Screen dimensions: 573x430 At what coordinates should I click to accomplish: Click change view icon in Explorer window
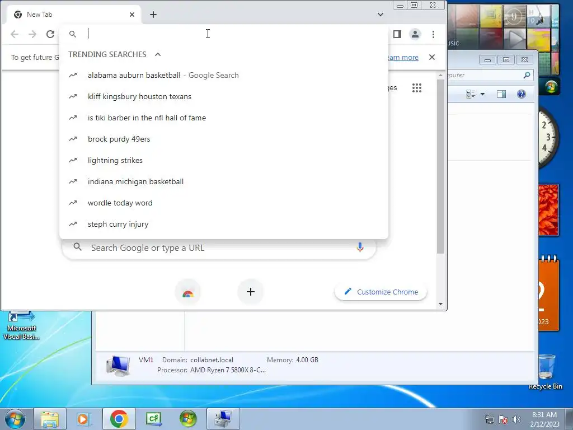[471, 94]
